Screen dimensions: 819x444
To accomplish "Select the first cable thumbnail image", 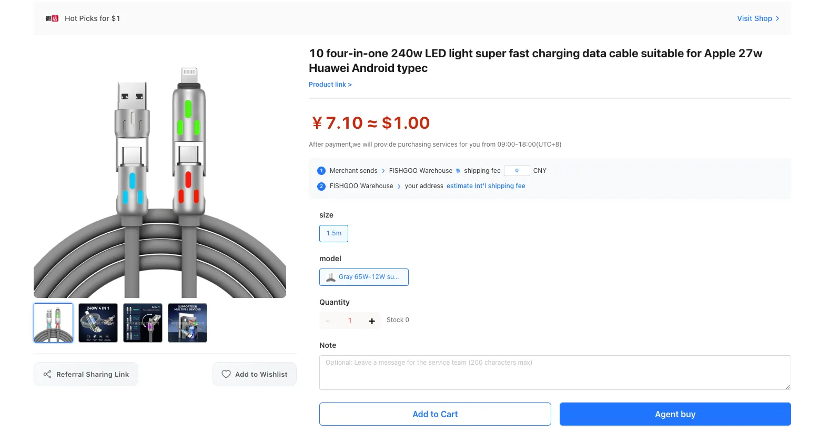I will coord(54,323).
